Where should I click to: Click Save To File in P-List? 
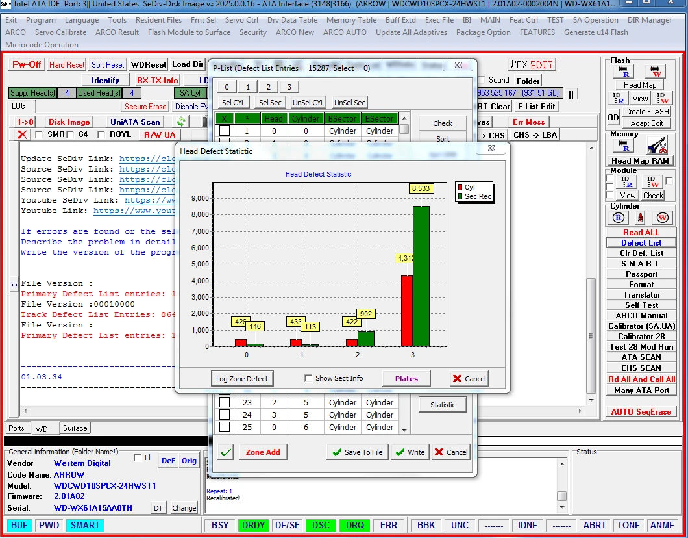click(x=358, y=452)
